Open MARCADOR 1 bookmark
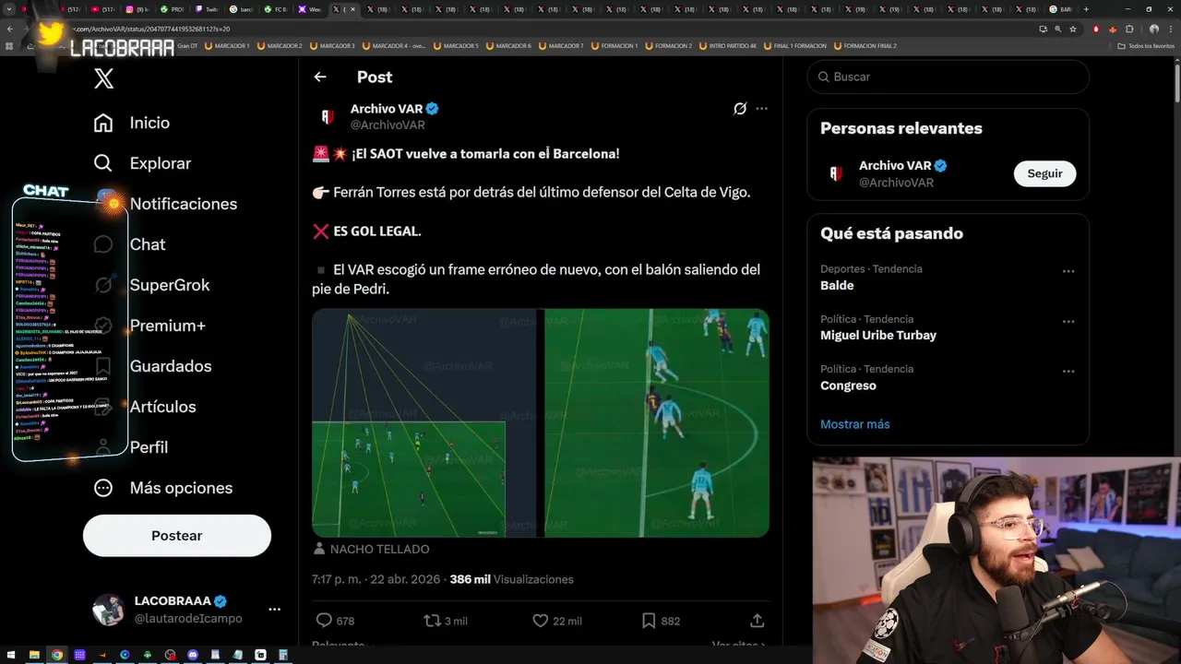1181x664 pixels. [x=227, y=45]
